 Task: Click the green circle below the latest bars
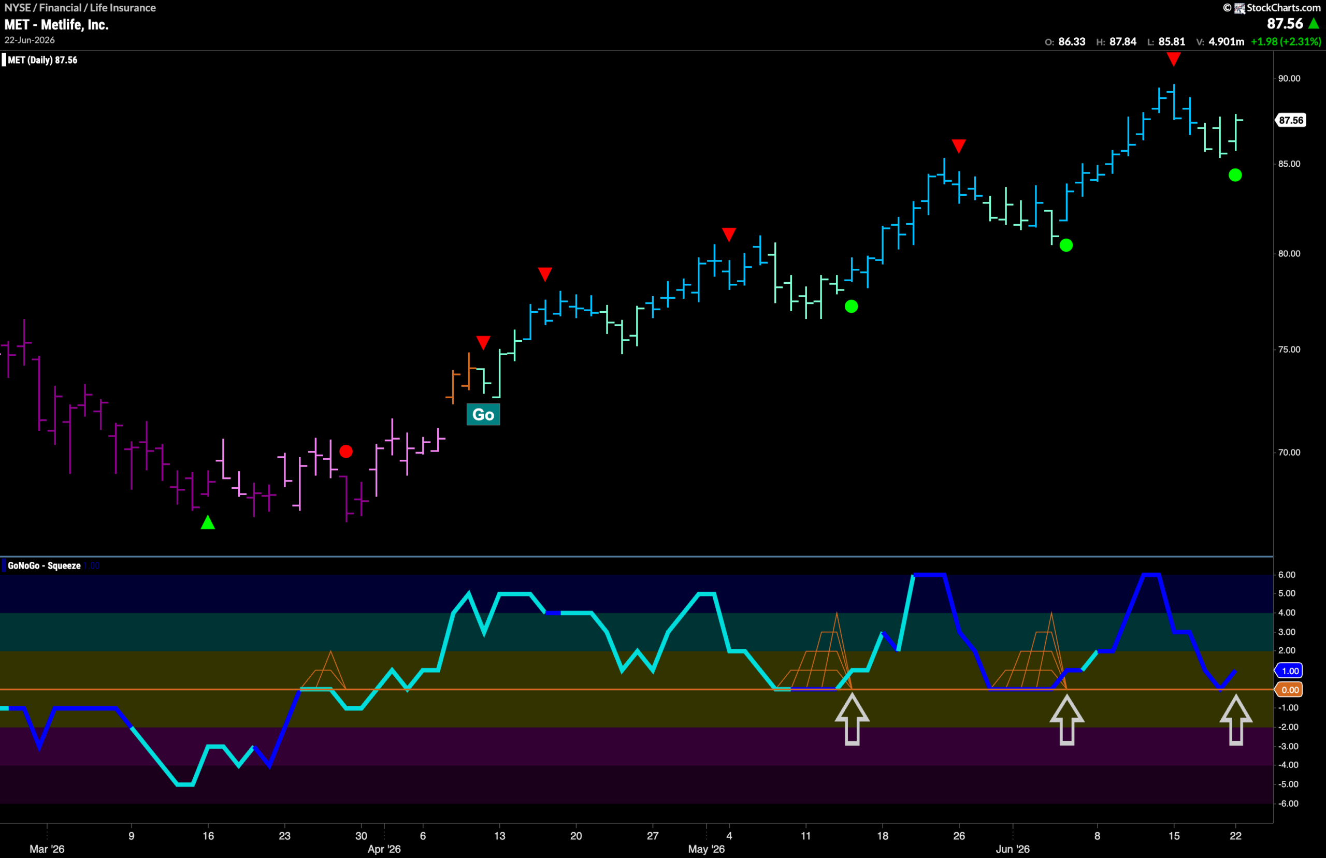(x=1235, y=176)
